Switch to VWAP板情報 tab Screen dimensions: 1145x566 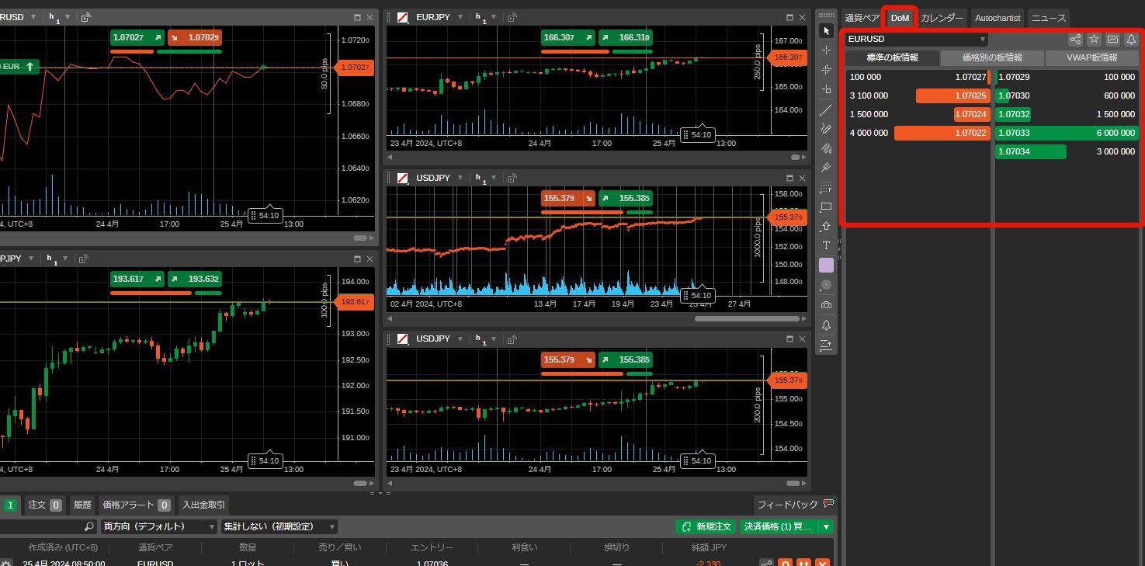tap(1091, 57)
